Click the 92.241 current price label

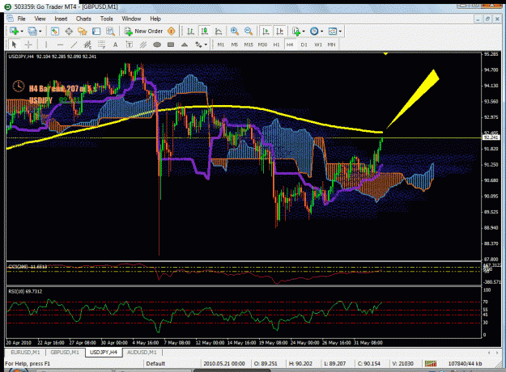tap(491, 137)
